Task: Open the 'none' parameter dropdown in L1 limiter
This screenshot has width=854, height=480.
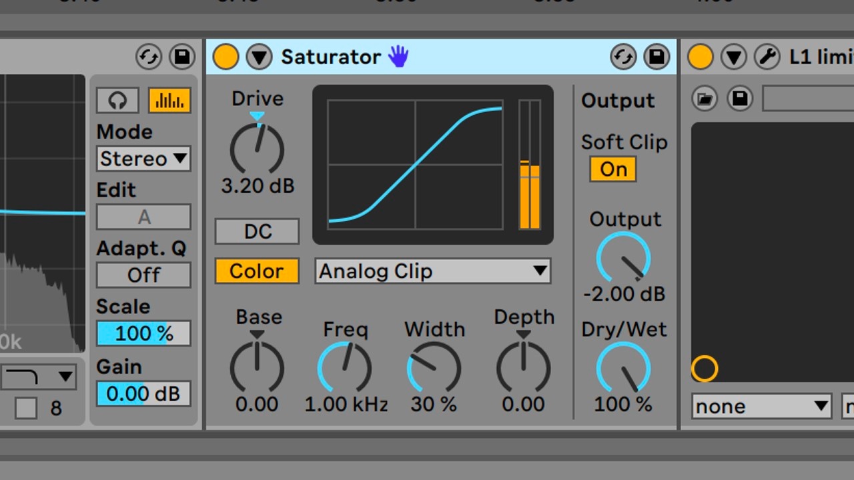Action: click(761, 406)
